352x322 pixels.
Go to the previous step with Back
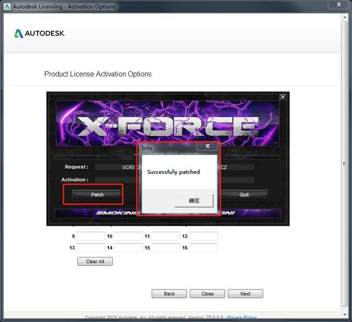click(x=169, y=293)
